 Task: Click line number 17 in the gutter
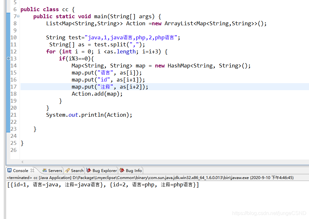tap(13, 86)
